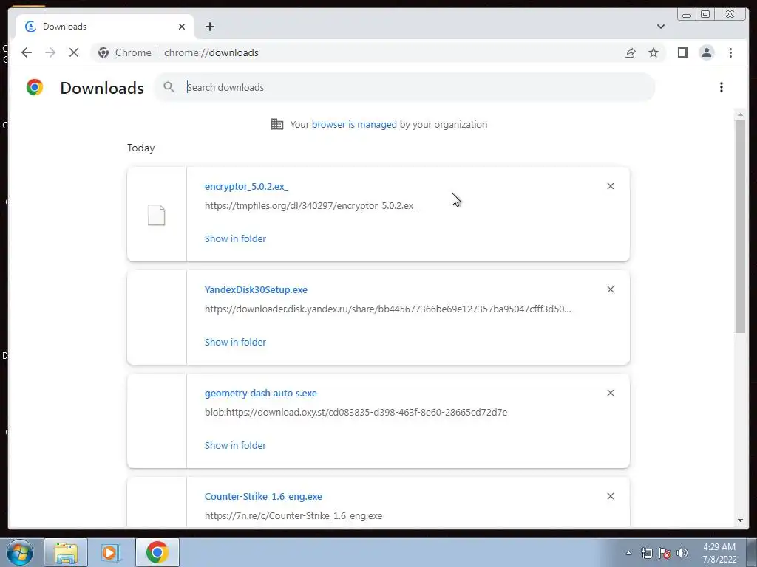
Task: Stop loading the page
Action: pos(74,52)
